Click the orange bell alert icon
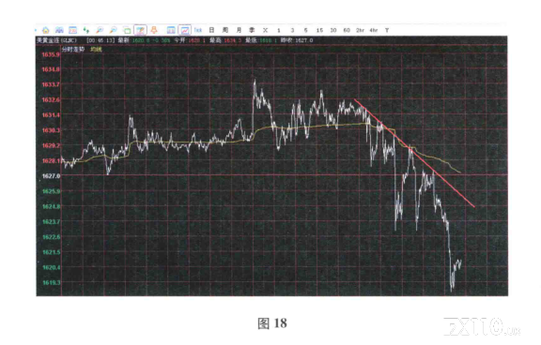The image size is (541, 345). (x=154, y=30)
